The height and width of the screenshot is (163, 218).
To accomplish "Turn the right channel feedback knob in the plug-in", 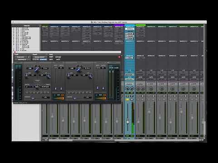I will coord(69,75).
